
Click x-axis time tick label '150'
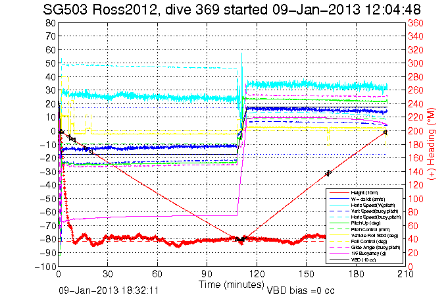307,274
